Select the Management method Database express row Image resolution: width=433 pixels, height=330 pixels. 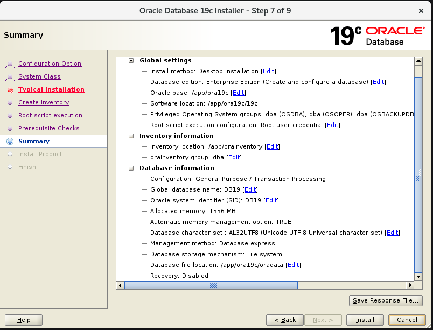coord(213,243)
